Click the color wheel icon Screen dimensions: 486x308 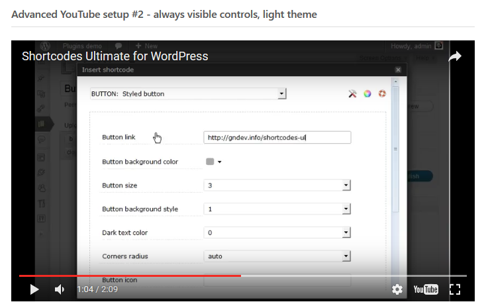click(367, 94)
